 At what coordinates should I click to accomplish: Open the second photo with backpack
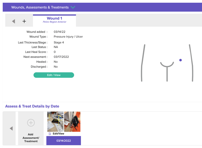coord(72,122)
